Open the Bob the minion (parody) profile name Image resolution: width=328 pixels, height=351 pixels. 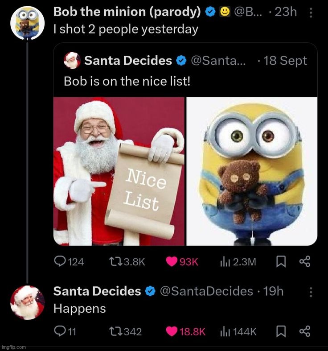[x=127, y=12]
